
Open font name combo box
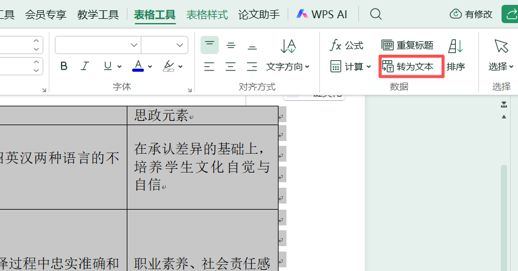point(98,45)
